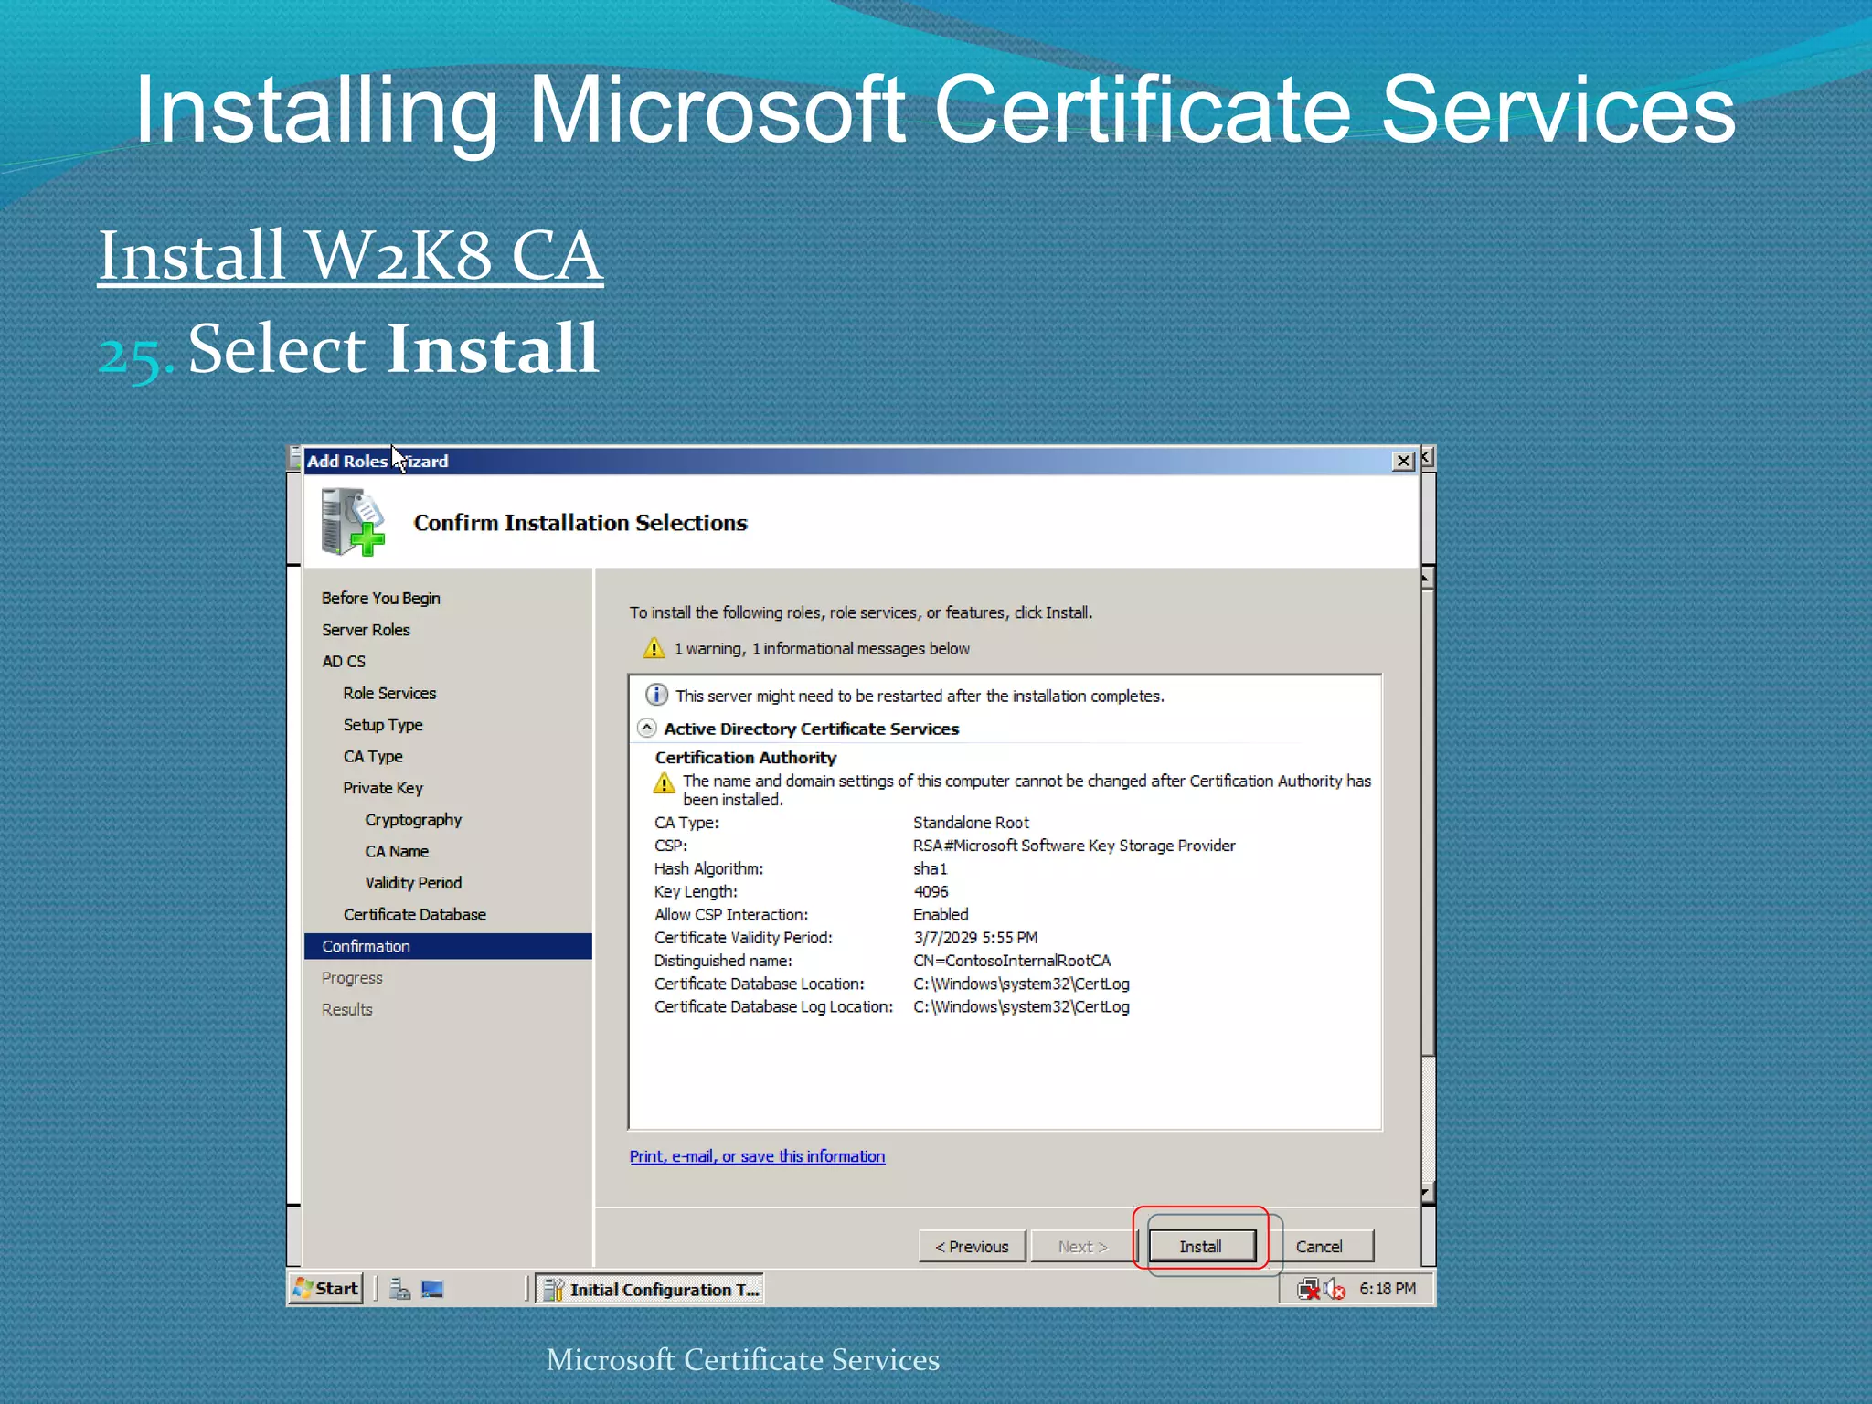Screen dimensions: 1872x1404
Task: Click the RSA#Microsoft Software Key Storage Provider value
Action: (x=1074, y=846)
